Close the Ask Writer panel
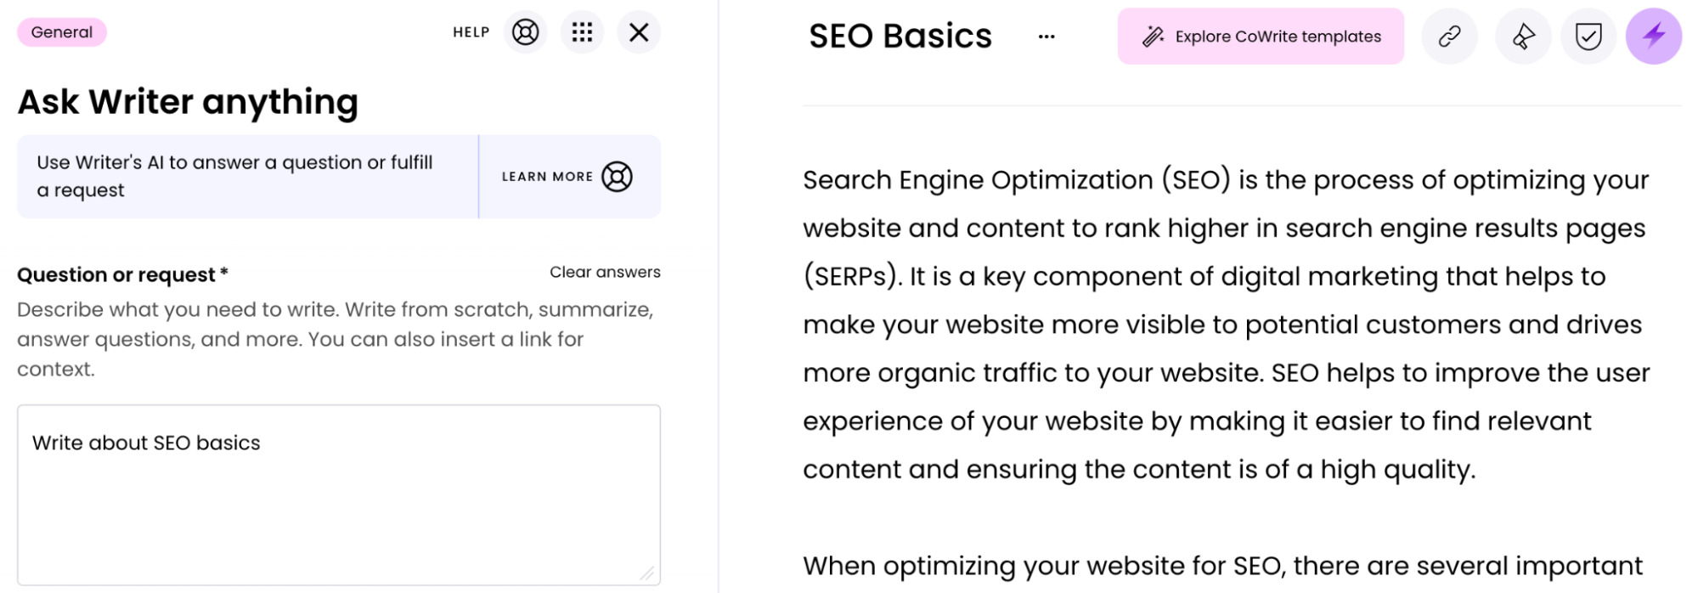 (638, 31)
